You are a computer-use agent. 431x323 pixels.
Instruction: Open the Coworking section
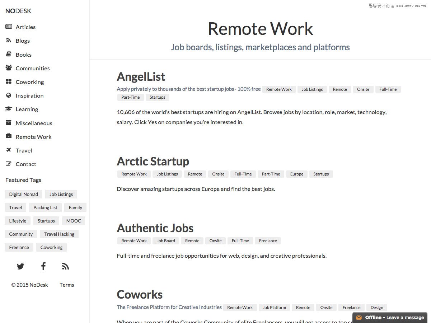pyautogui.click(x=30, y=82)
